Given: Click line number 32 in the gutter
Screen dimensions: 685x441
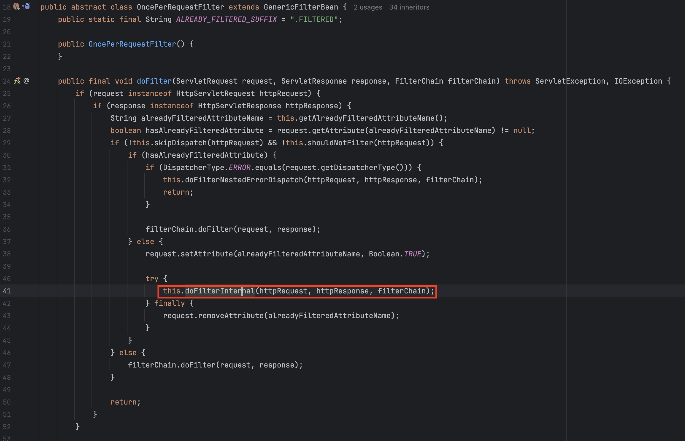Looking at the screenshot, I should point(7,180).
